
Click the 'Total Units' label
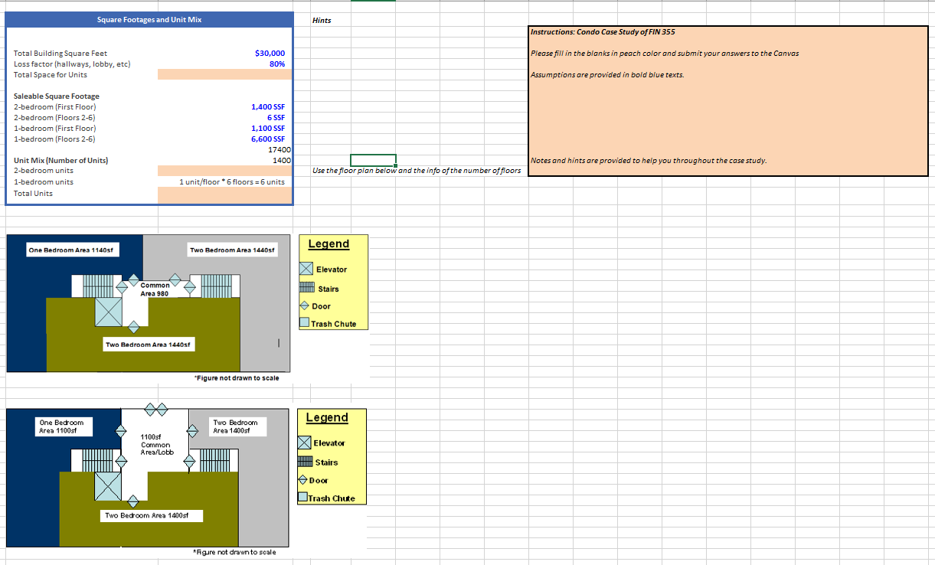(x=34, y=194)
